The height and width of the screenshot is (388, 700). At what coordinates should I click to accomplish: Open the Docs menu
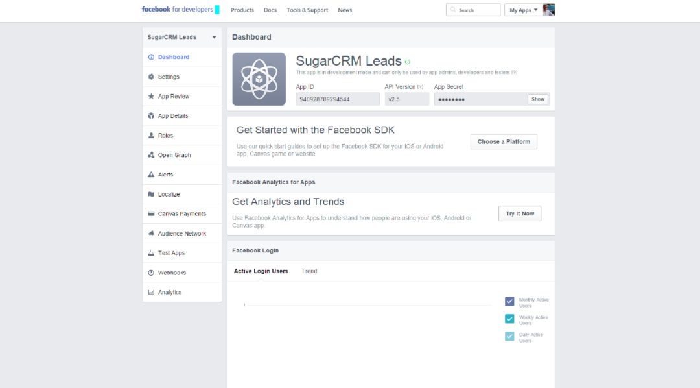tap(270, 10)
